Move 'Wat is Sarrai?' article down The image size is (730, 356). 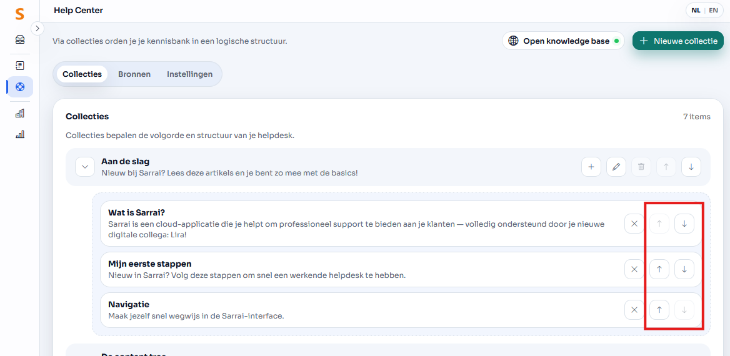(x=684, y=224)
